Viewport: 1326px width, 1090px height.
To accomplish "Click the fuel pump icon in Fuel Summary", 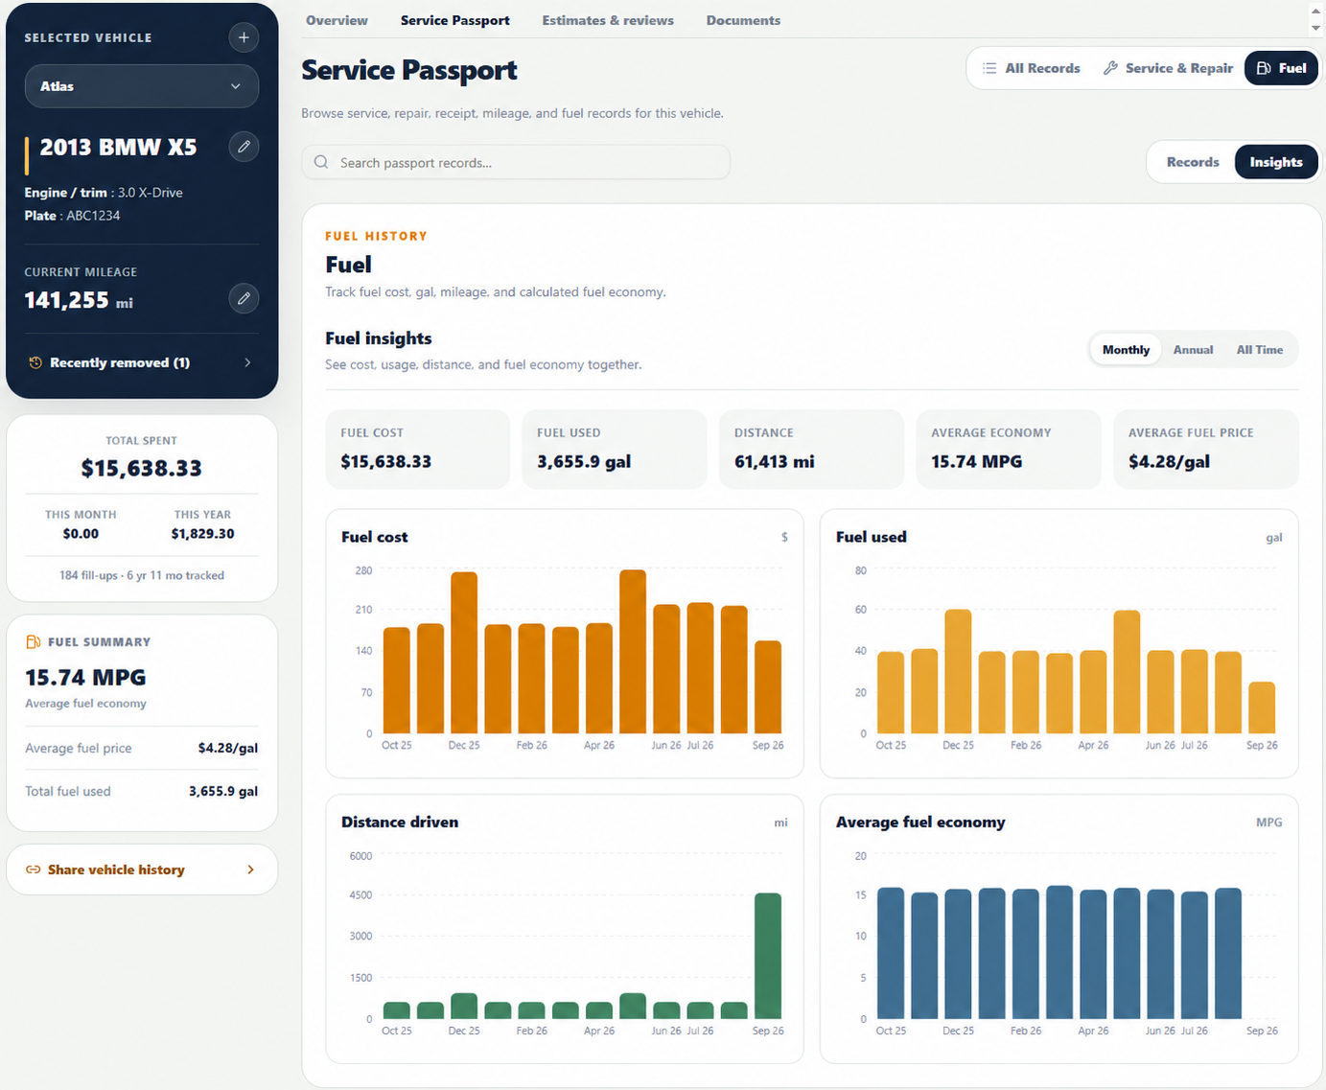I will [34, 641].
